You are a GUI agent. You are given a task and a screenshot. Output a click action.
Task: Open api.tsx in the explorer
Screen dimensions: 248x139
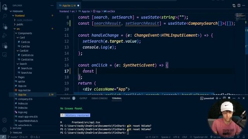point(21,81)
